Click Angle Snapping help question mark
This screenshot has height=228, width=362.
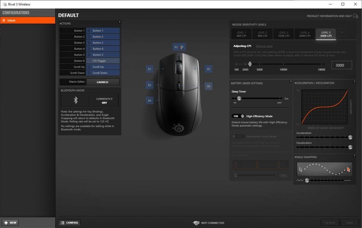[354, 156]
